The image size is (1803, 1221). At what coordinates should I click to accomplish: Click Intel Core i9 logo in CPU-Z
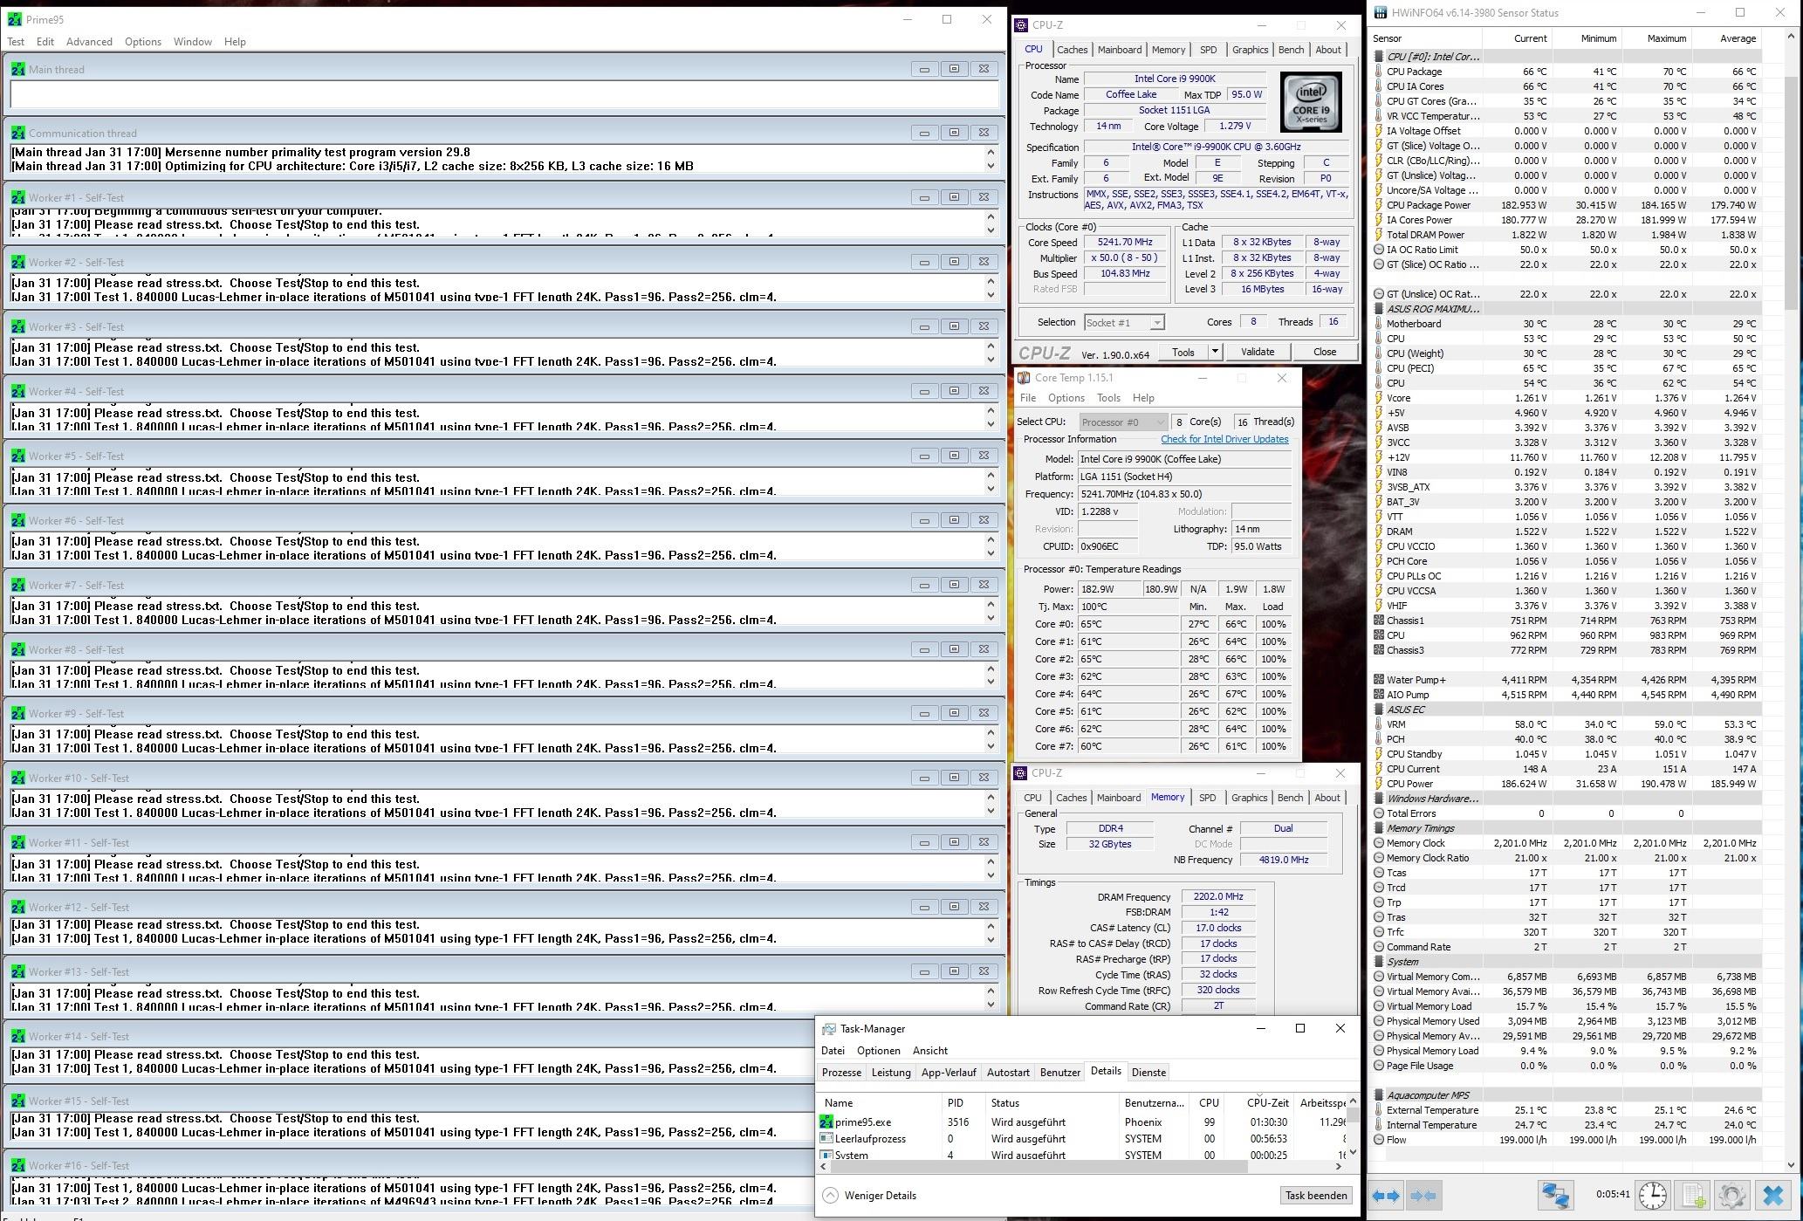[1311, 102]
